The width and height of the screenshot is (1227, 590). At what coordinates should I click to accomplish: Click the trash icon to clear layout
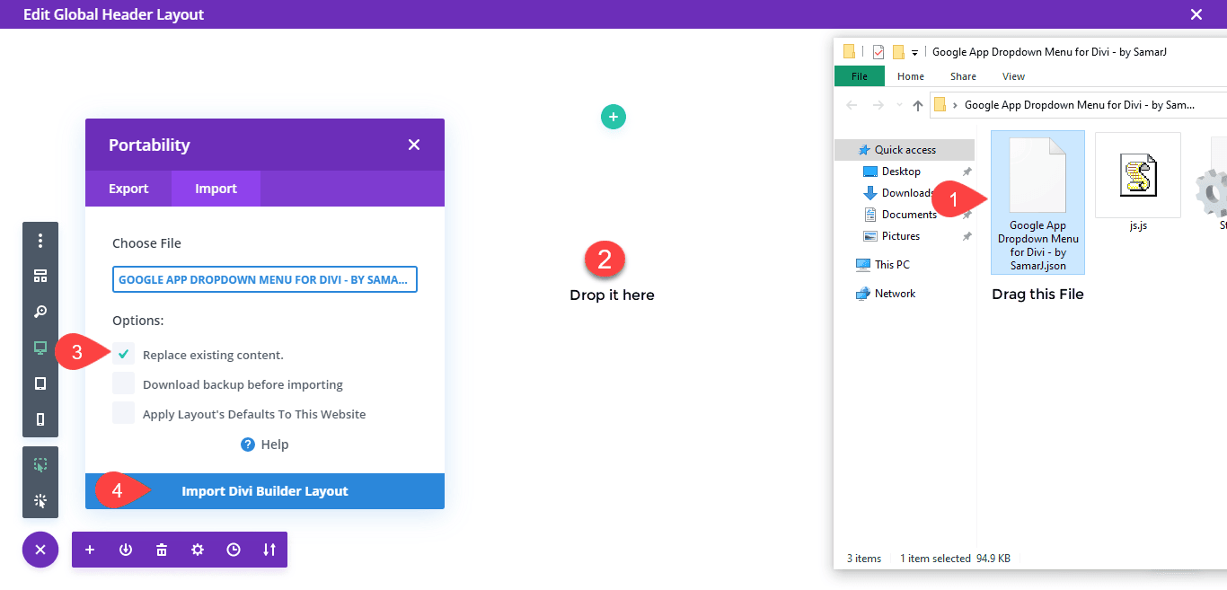162,550
